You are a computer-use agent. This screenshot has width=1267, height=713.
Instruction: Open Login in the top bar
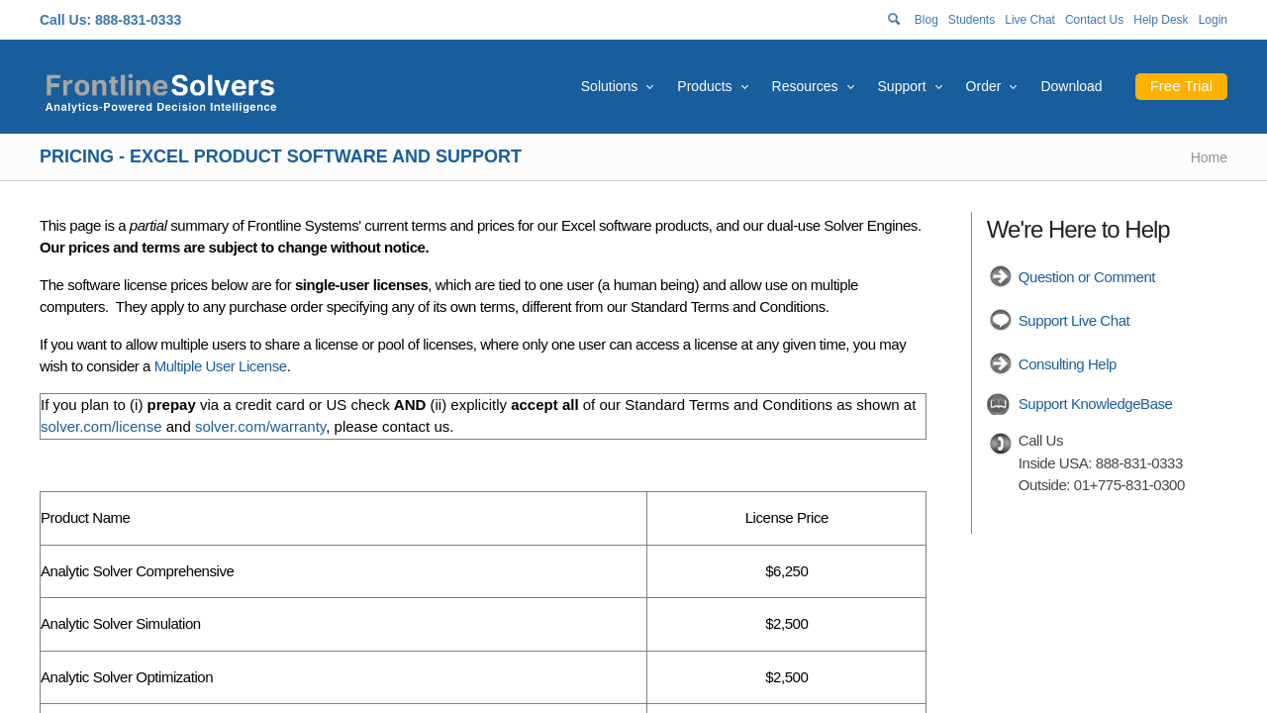tap(1212, 20)
